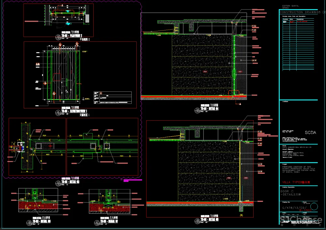326x230 pixels.
Task: Click the circle symbol in the title block
Action: [314, 207]
